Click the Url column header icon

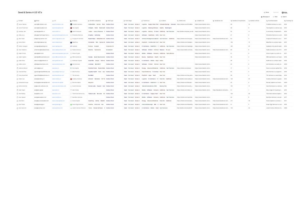coord(53,21)
